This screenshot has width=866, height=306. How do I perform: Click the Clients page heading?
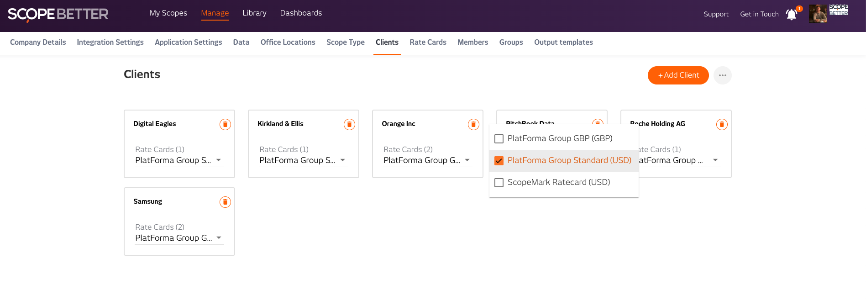tap(142, 74)
